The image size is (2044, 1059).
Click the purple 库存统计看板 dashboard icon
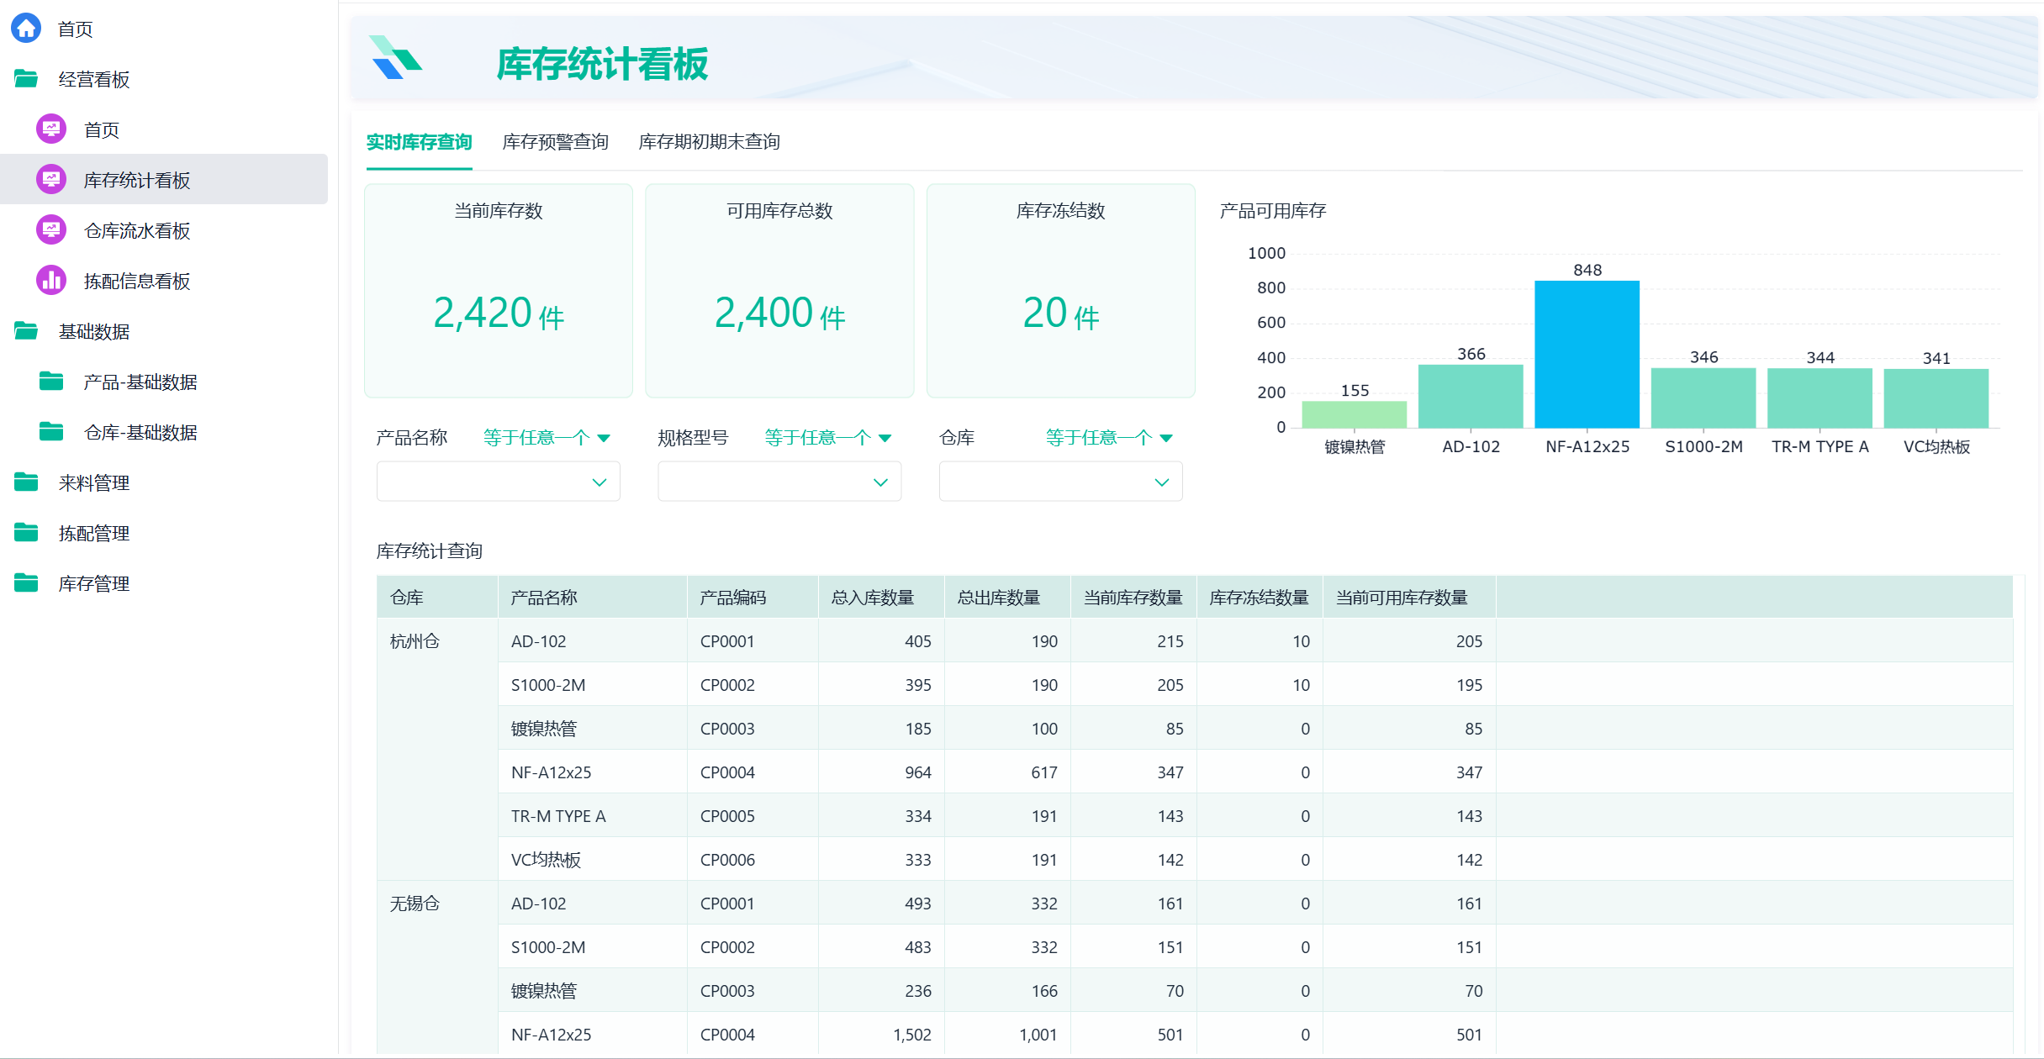(51, 180)
